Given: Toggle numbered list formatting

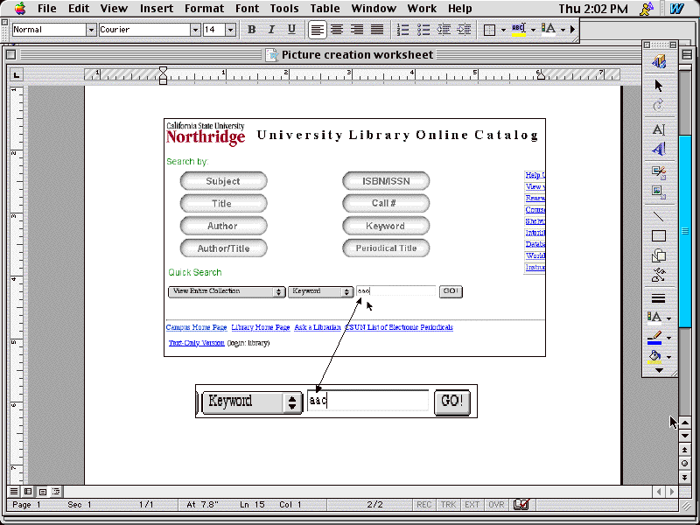Looking at the screenshot, I should (403, 30).
